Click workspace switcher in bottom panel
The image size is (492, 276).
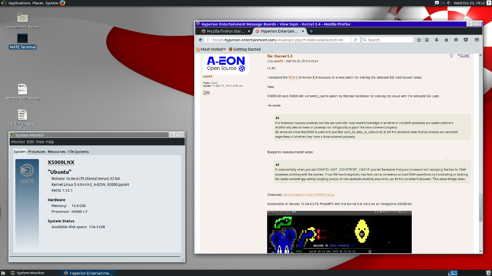click(453, 273)
